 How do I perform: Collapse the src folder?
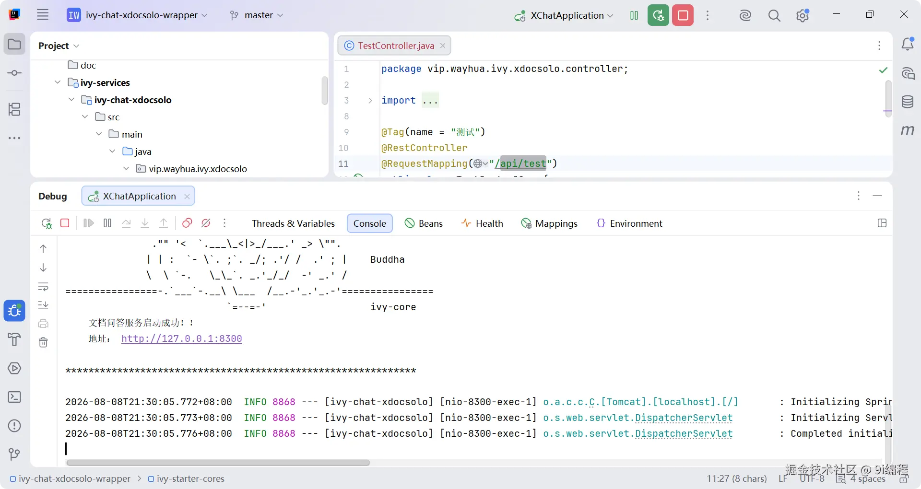click(x=85, y=117)
